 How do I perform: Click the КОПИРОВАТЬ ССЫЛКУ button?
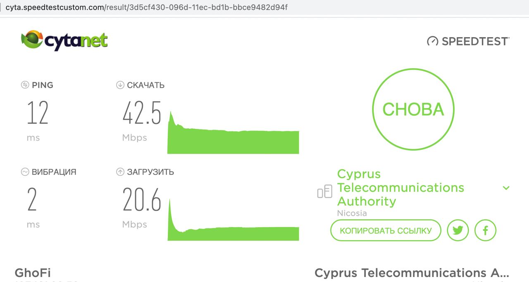tap(386, 230)
